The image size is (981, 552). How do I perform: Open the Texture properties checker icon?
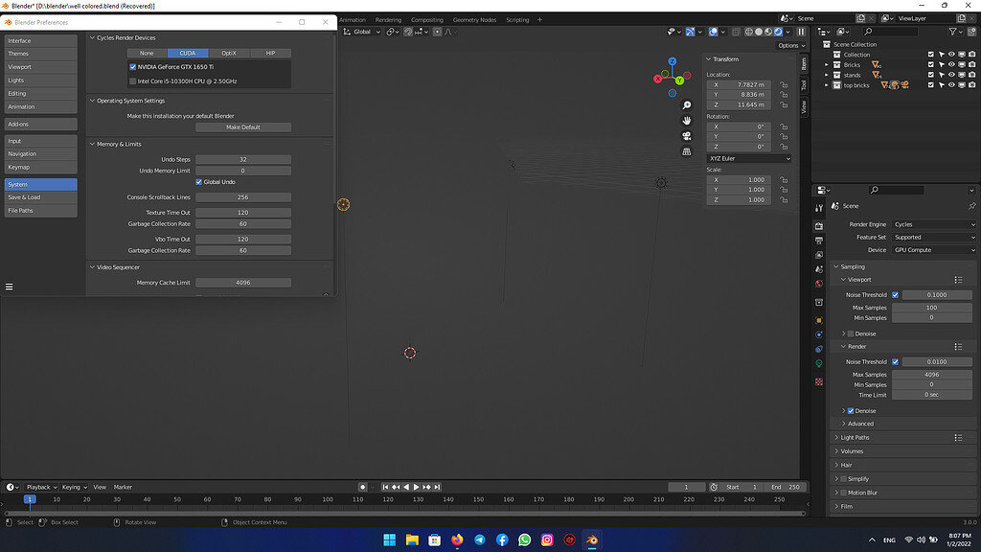coord(819,381)
